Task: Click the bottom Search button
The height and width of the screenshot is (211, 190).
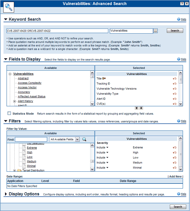Action: pyautogui.click(x=178, y=207)
